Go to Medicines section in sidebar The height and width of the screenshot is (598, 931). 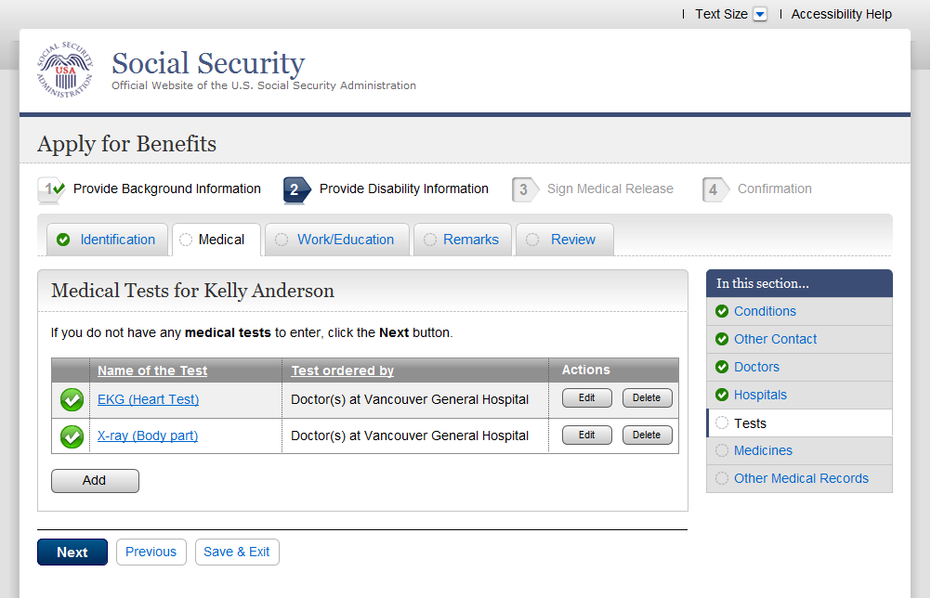[763, 450]
